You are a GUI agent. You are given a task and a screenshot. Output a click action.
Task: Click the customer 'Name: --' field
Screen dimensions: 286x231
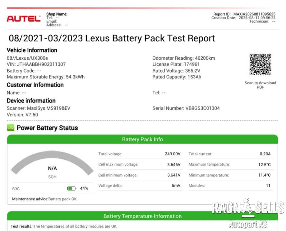click(x=16, y=93)
